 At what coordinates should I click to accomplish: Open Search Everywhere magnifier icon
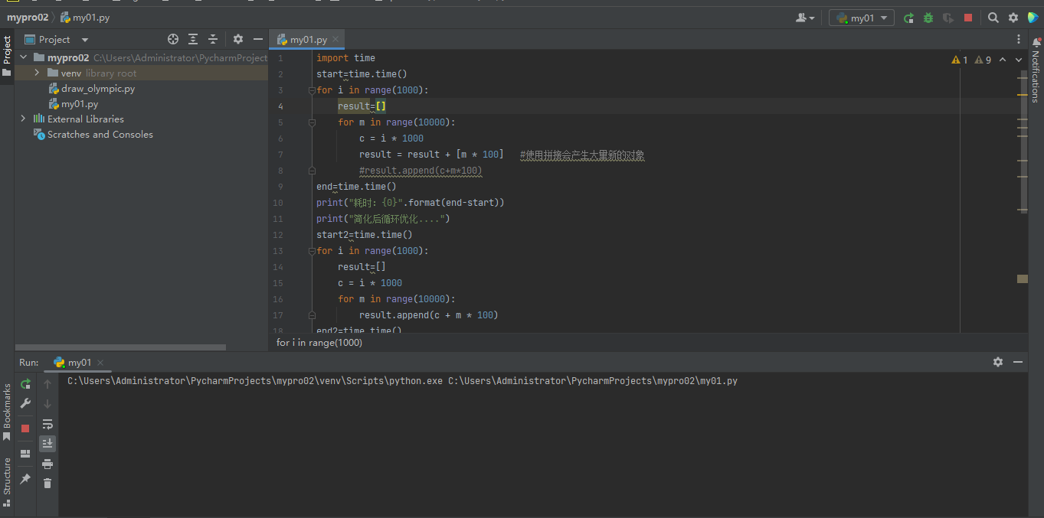(993, 18)
